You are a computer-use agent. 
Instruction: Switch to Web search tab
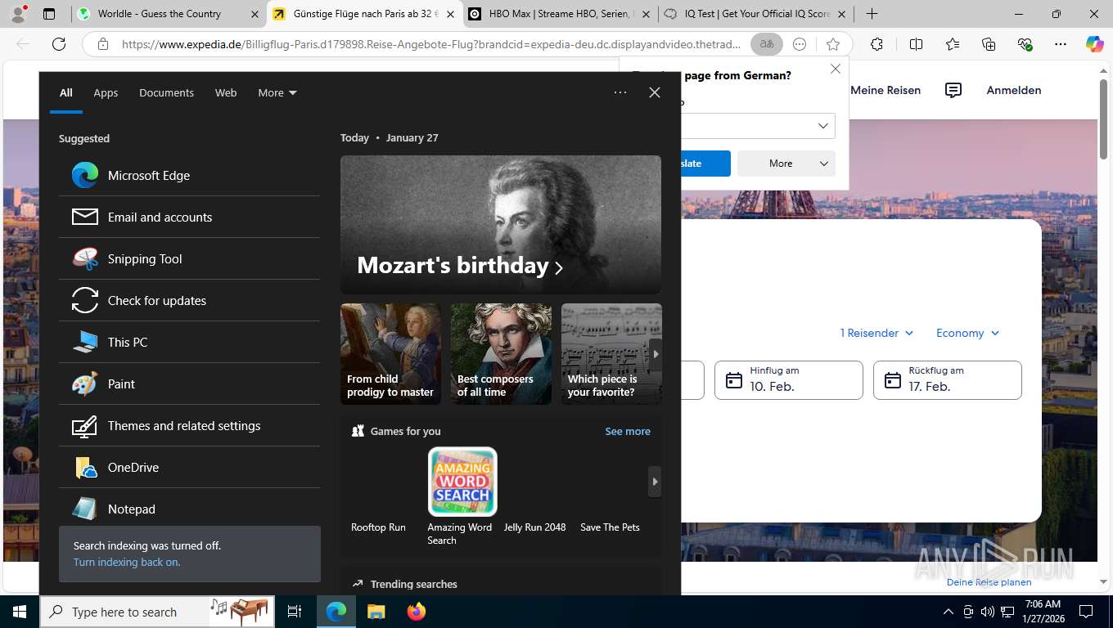click(226, 92)
